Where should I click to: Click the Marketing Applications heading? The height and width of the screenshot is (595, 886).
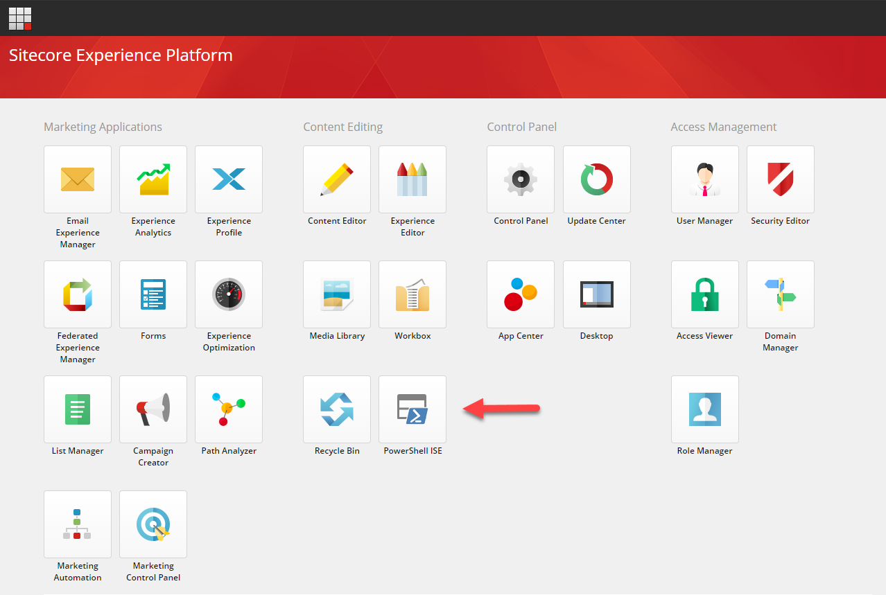(x=103, y=127)
